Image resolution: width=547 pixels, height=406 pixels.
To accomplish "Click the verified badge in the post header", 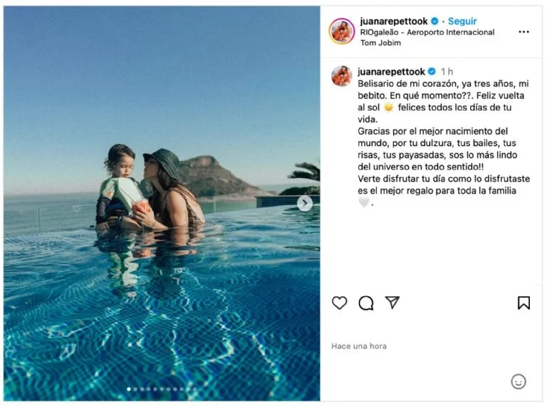I will click(435, 21).
